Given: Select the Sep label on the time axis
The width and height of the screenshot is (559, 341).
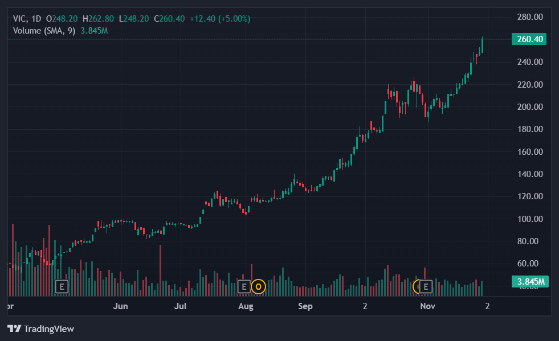Looking at the screenshot, I should click(x=305, y=306).
